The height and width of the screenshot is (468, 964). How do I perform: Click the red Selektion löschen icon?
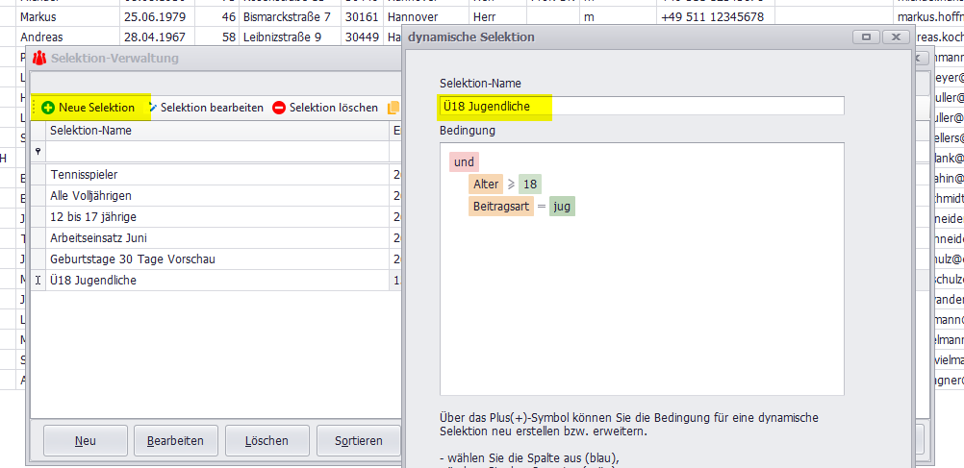279,108
